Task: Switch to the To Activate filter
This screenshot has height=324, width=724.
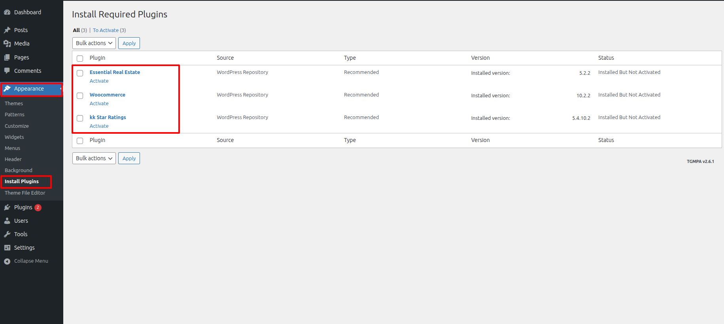Action: [x=106, y=30]
